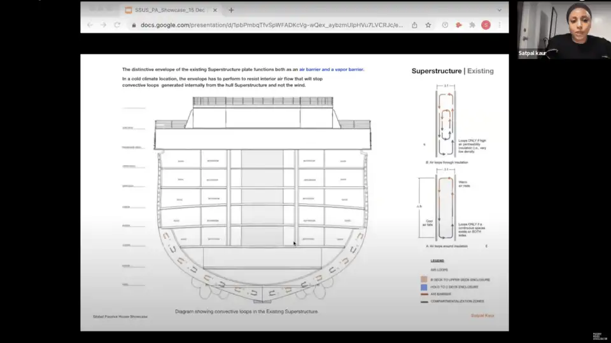Open Chrome three-dot menu
This screenshot has width=611, height=343.
[x=500, y=25]
